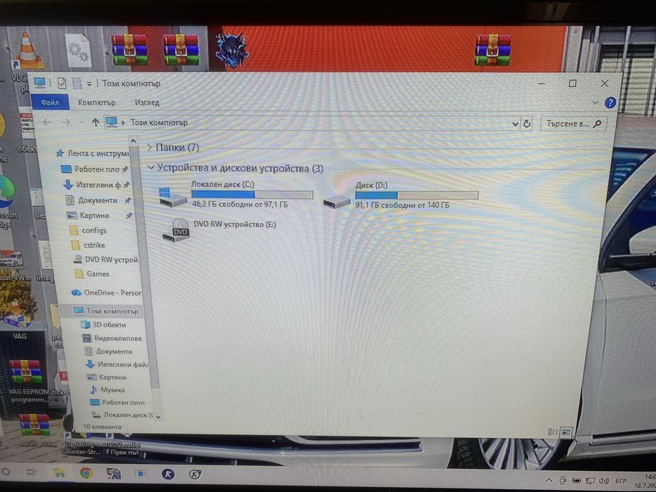Open Half-Life style taskbar icon
This screenshot has height=492, width=656.
pos(195,474)
